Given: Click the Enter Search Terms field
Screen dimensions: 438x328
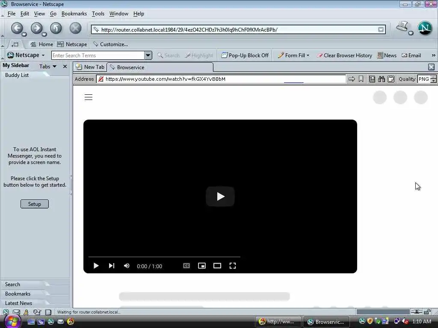Looking at the screenshot, I should (x=98, y=55).
